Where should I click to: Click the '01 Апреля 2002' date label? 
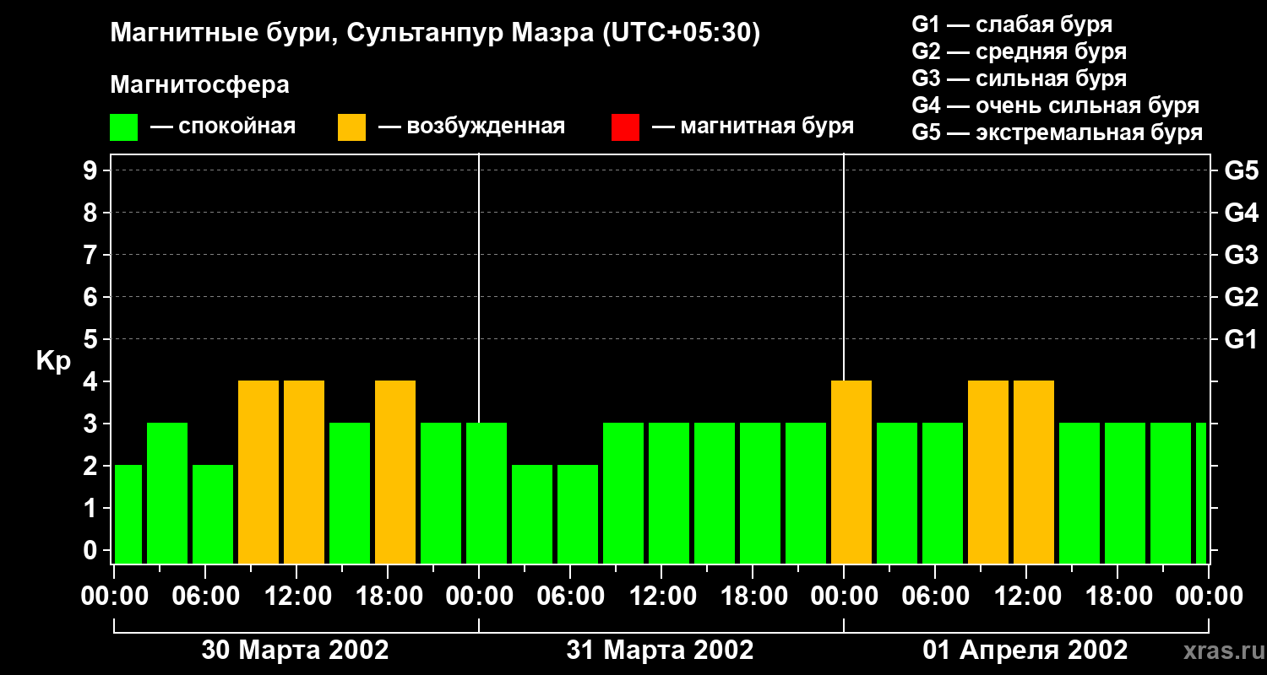click(x=1025, y=650)
